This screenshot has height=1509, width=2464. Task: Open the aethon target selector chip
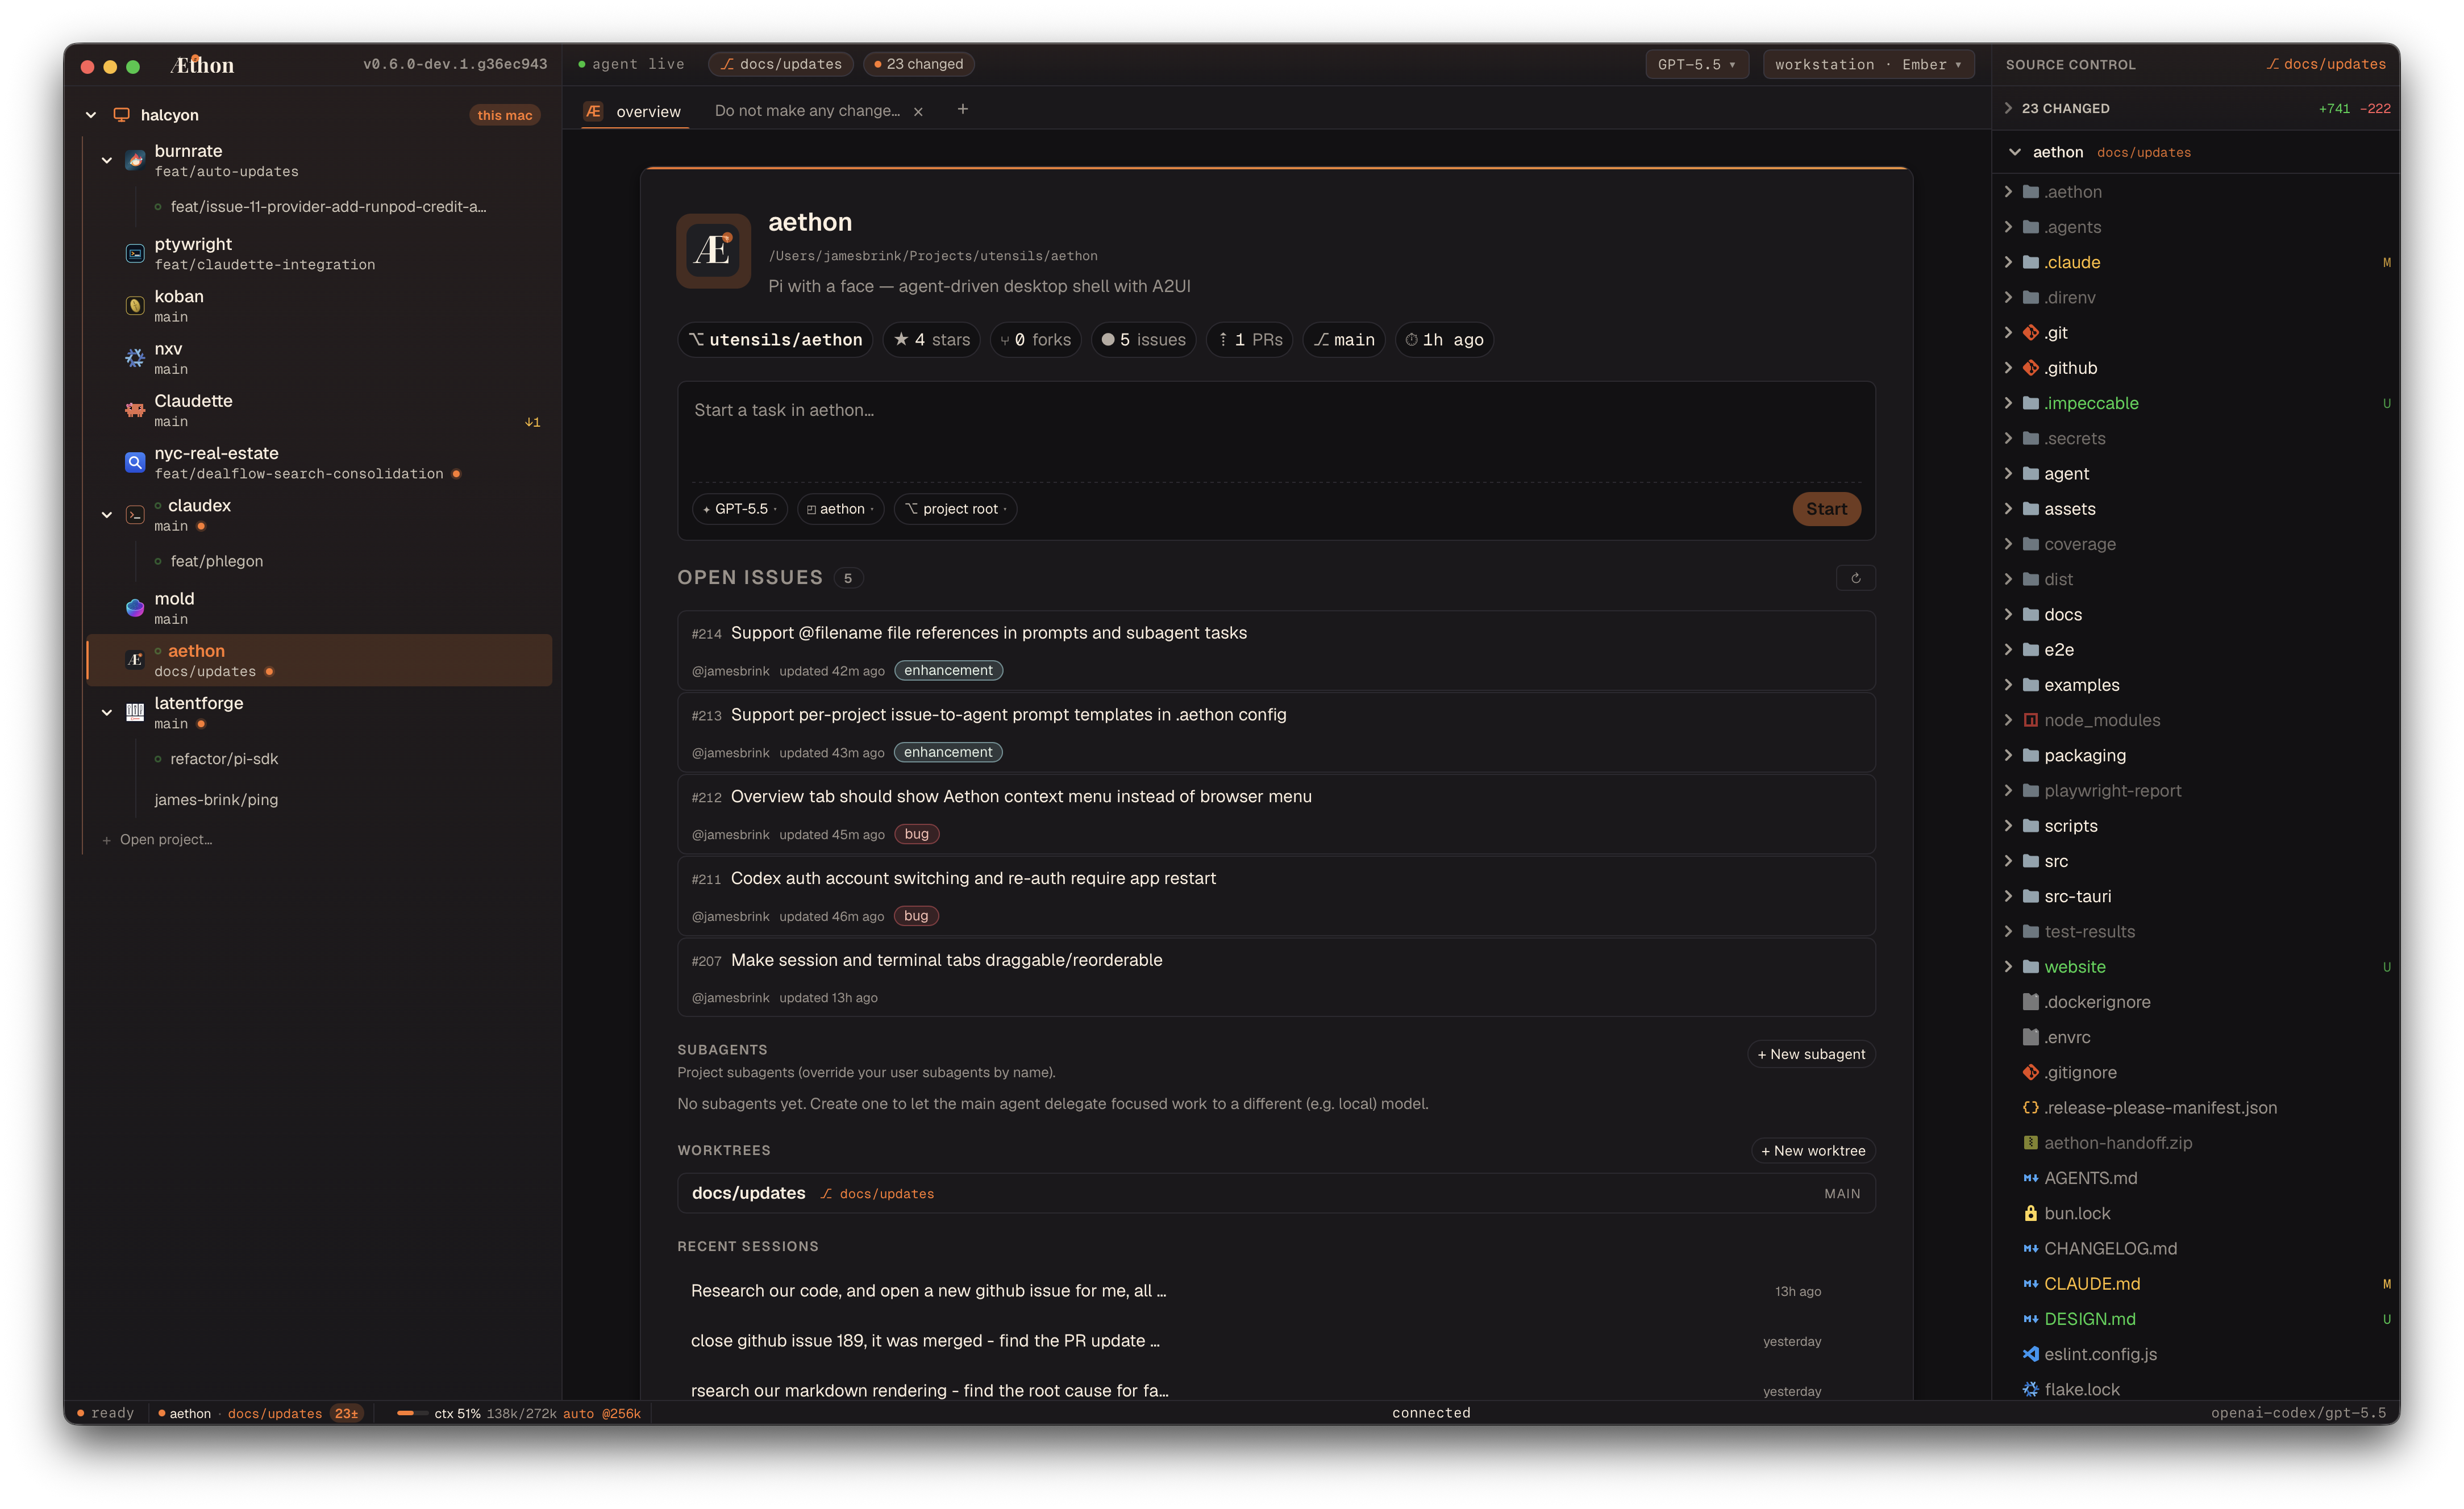pyautogui.click(x=840, y=509)
